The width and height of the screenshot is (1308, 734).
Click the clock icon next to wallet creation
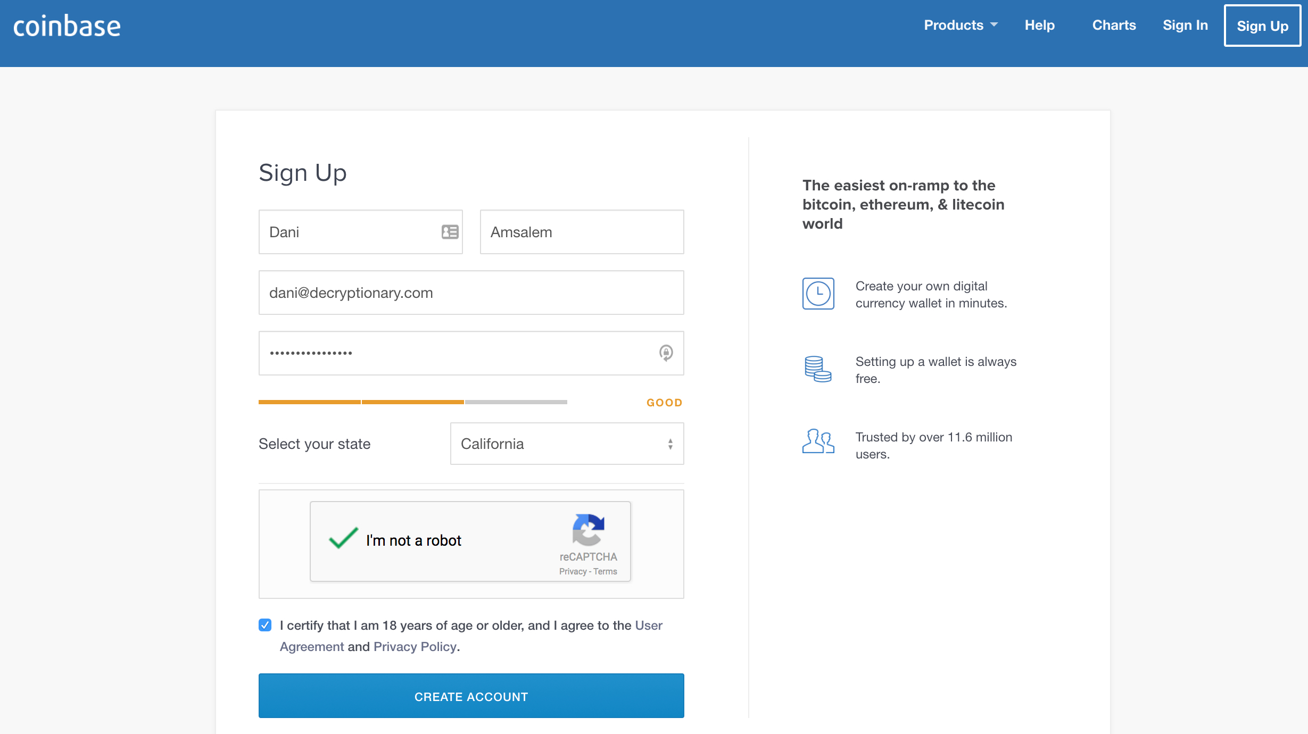point(818,294)
